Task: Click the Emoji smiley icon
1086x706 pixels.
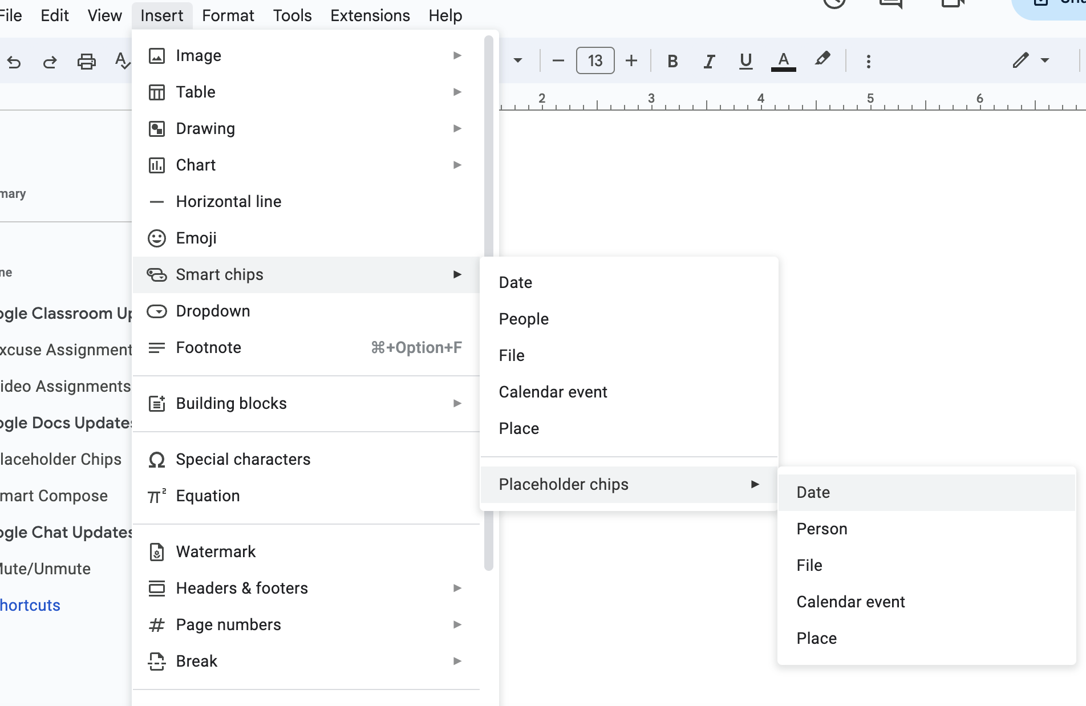Action: [157, 238]
